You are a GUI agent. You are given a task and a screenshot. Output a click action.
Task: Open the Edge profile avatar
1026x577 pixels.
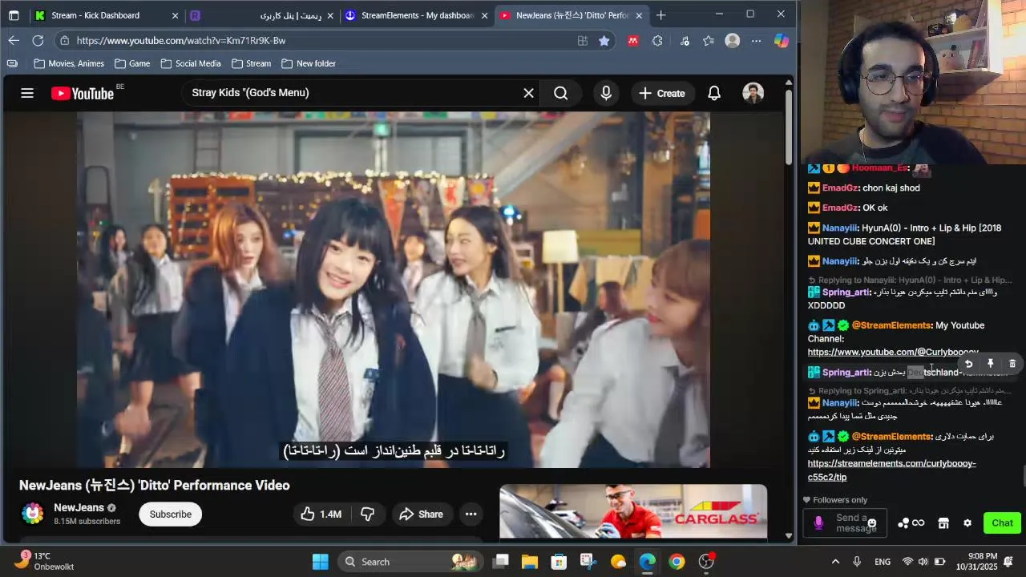733,40
